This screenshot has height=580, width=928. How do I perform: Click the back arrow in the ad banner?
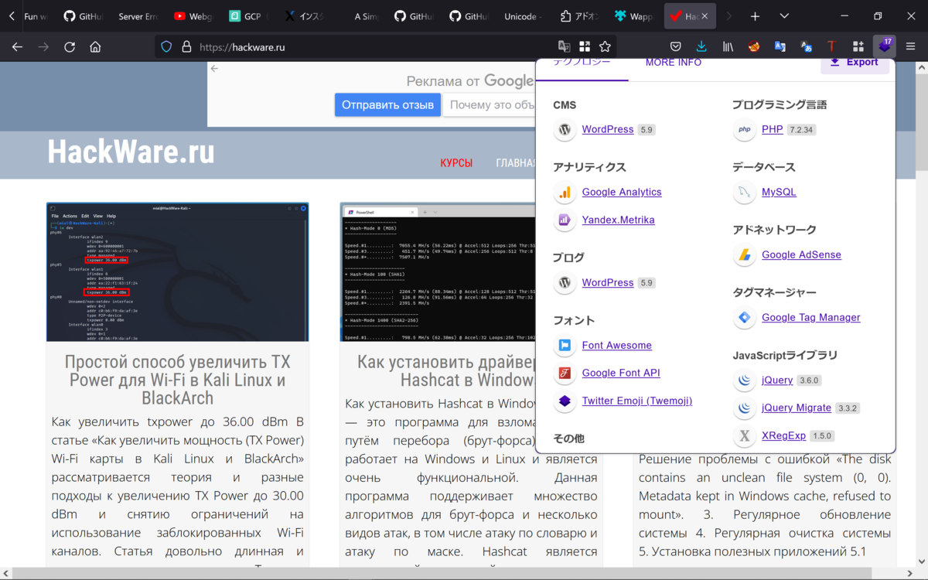pos(215,69)
